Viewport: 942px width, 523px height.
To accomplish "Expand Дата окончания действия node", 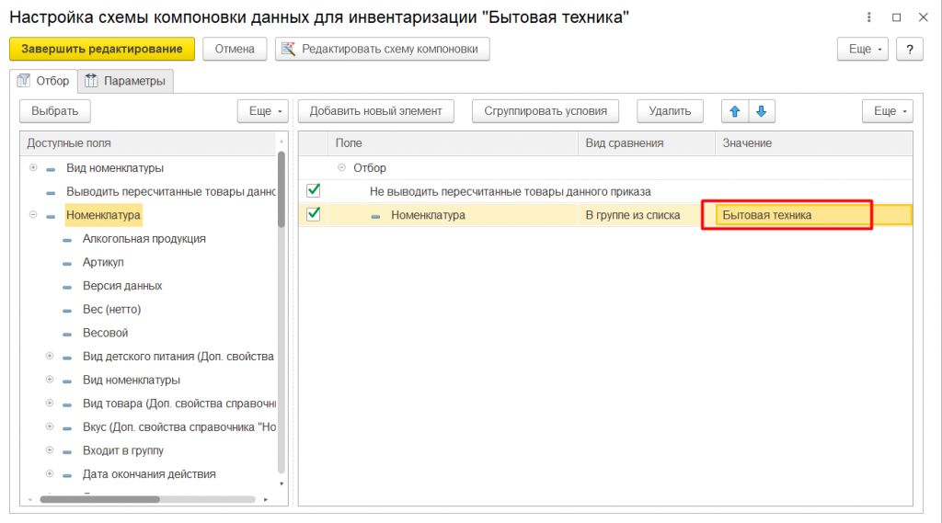I will pyautogui.click(x=50, y=473).
